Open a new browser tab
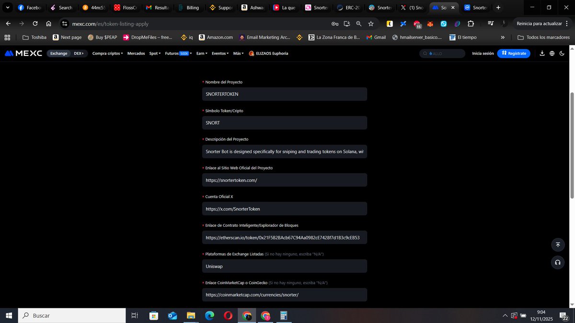Image resolution: width=575 pixels, height=323 pixels. pos(498,8)
